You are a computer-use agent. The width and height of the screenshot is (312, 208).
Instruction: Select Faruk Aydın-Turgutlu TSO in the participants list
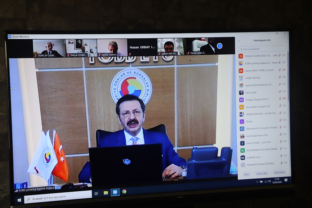click(258, 107)
